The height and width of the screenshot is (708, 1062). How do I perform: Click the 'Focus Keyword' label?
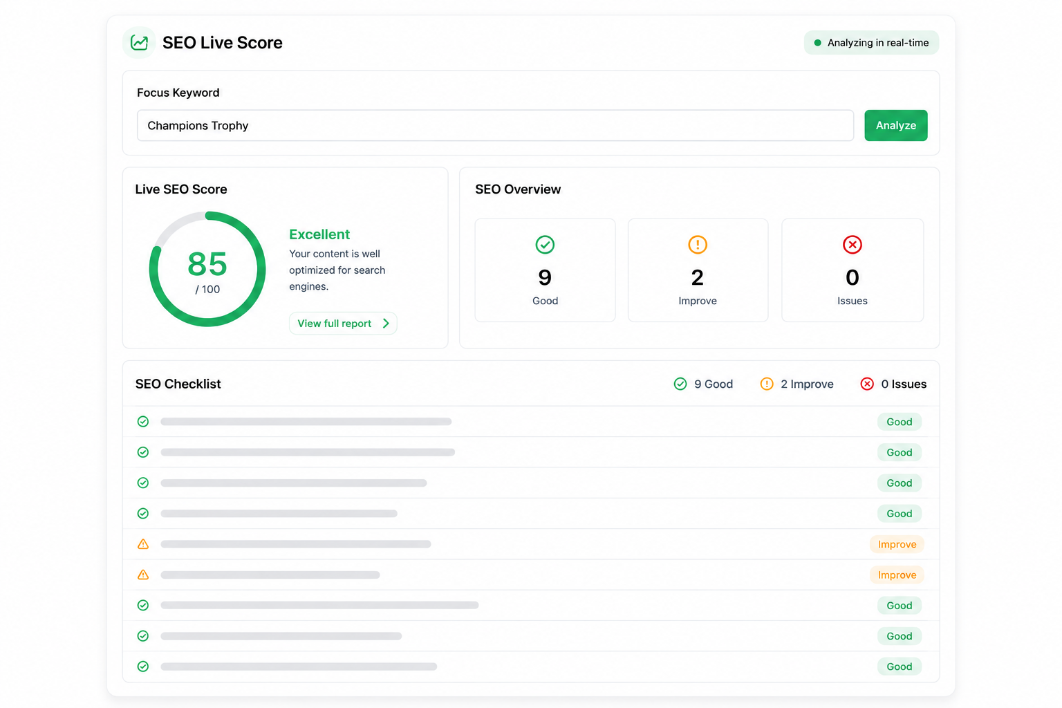[178, 93]
